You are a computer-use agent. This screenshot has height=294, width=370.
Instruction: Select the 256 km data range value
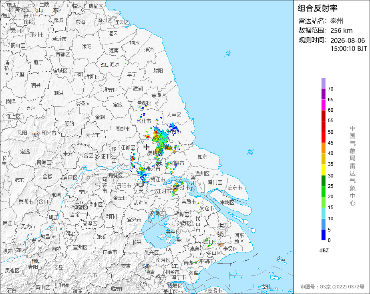[342, 30]
